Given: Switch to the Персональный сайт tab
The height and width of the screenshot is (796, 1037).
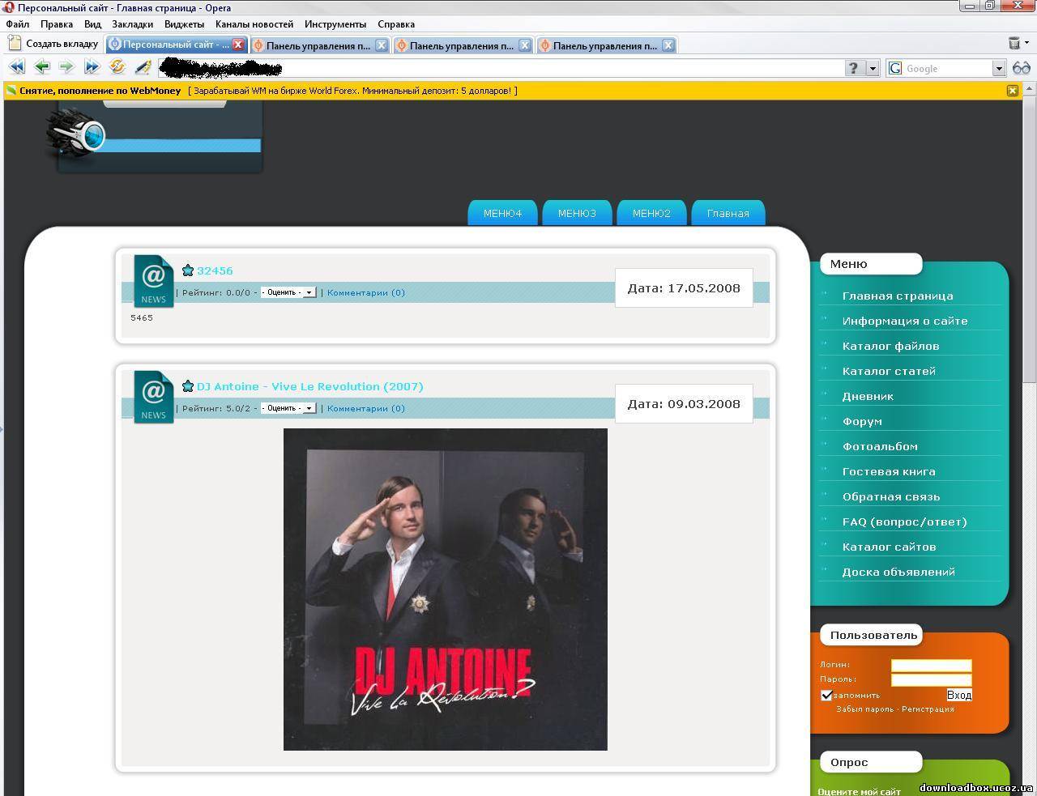Looking at the screenshot, I should (176, 45).
